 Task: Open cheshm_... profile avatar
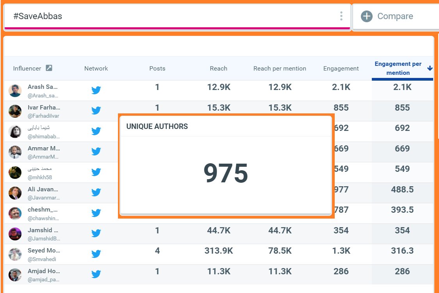[15, 214]
